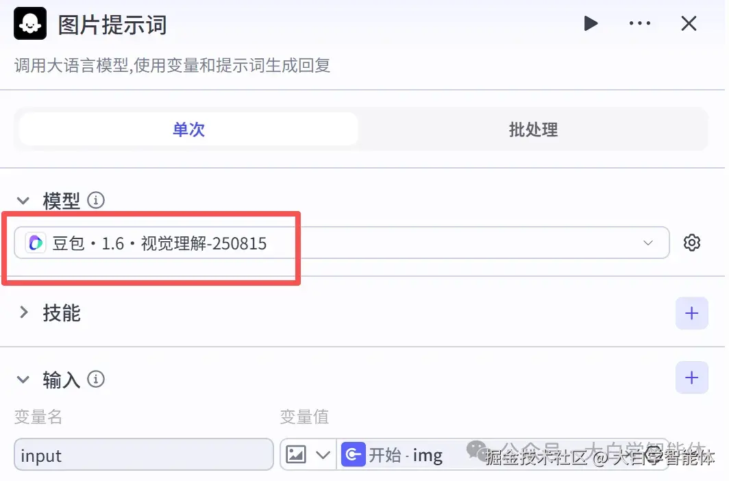
Task: Switch to the 批处理 tab
Action: tap(532, 129)
